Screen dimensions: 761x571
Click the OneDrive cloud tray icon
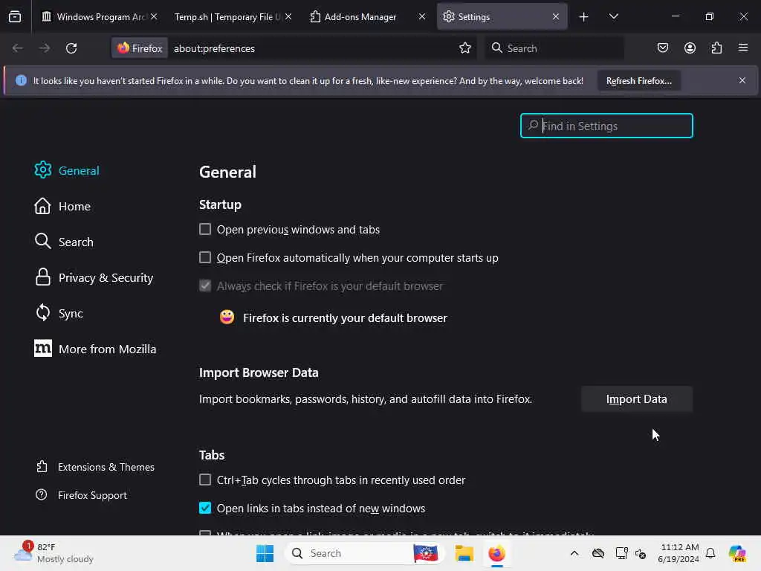[x=598, y=553]
